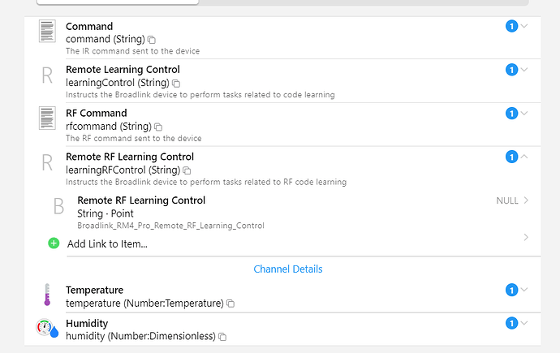Click the Humidity gauge icon

[47, 329]
